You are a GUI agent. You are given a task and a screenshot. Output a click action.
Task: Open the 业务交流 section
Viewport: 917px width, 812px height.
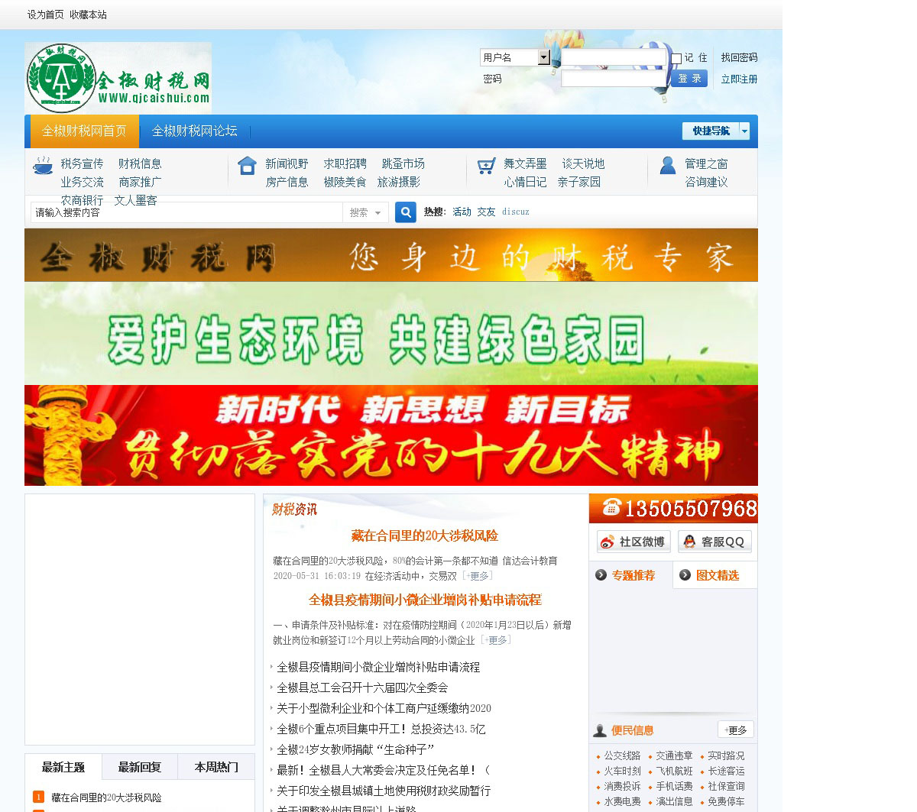(x=82, y=182)
